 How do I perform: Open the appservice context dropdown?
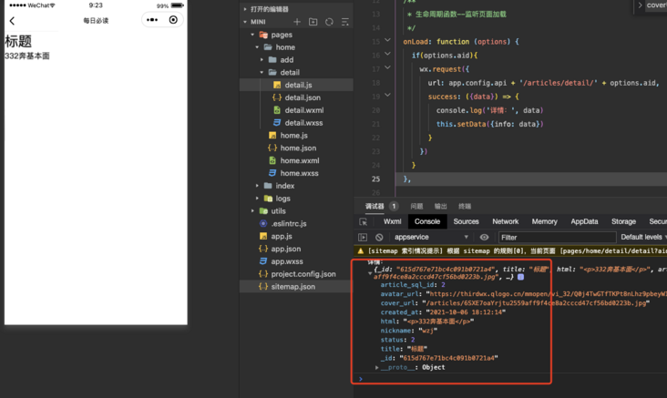[430, 237]
